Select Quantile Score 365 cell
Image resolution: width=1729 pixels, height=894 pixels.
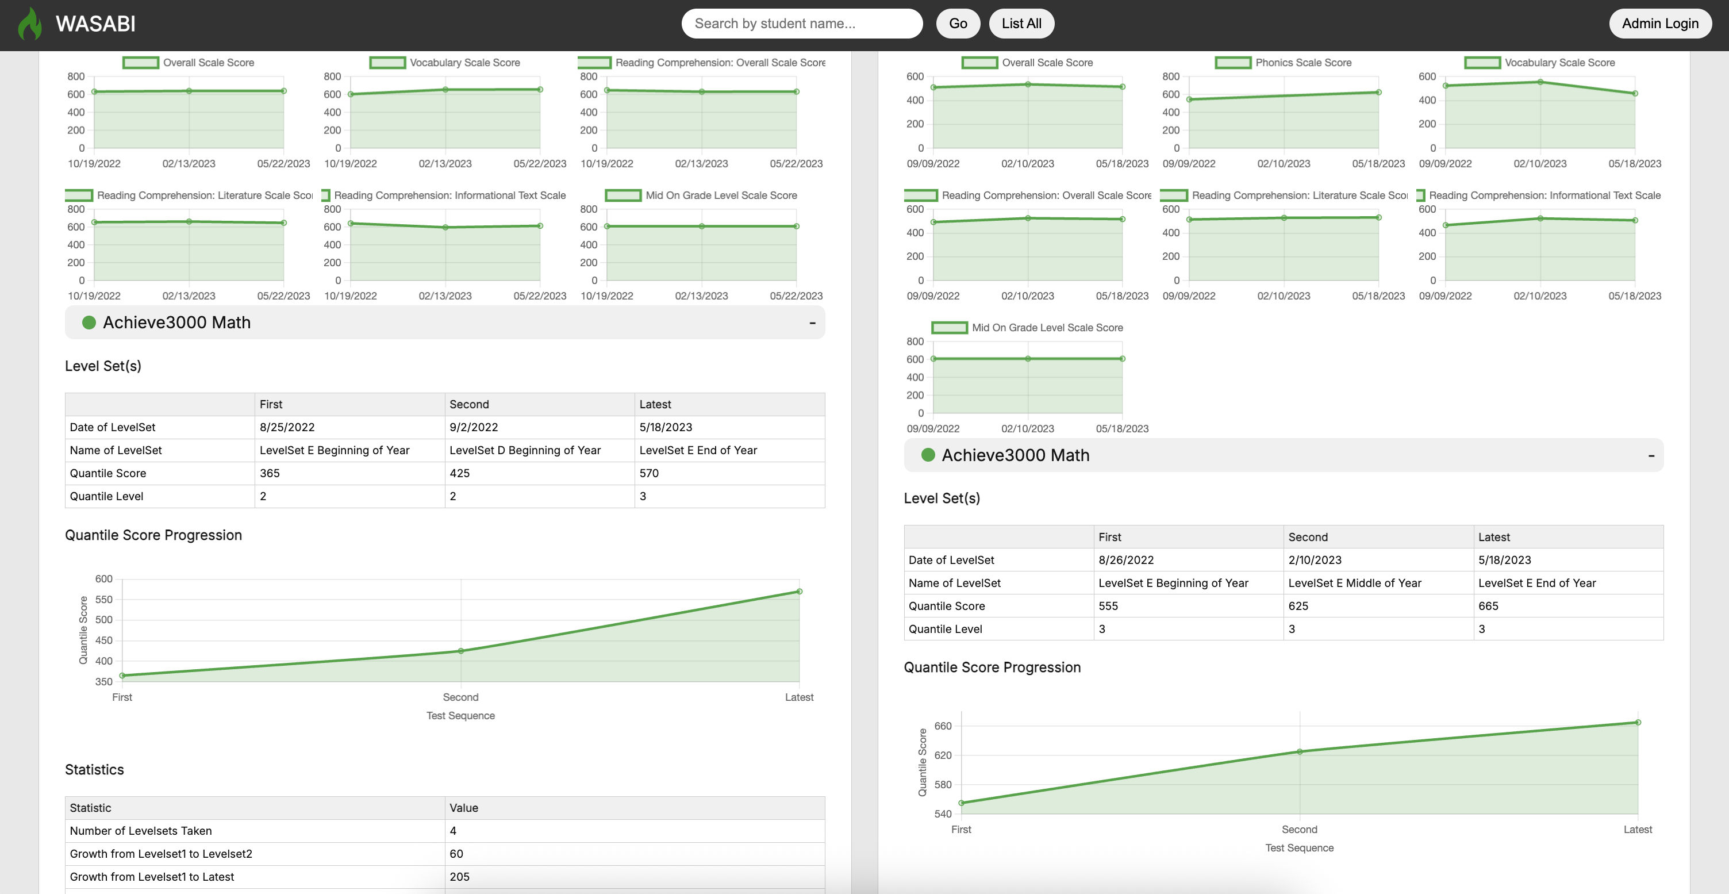[x=349, y=473]
